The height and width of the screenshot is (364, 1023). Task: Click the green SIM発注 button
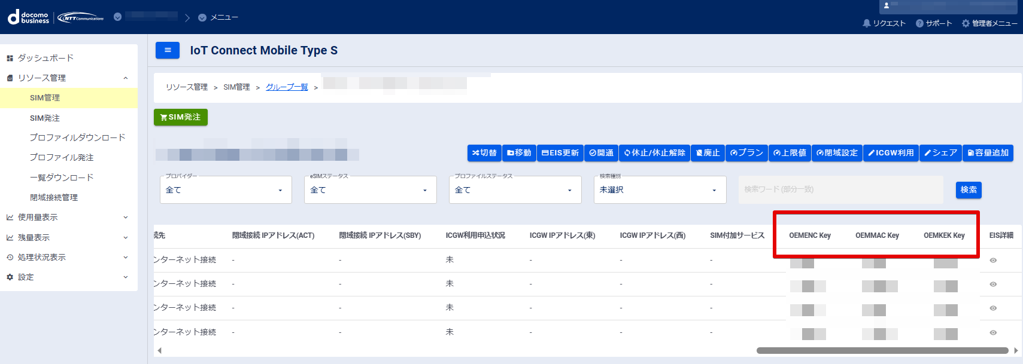(x=180, y=117)
